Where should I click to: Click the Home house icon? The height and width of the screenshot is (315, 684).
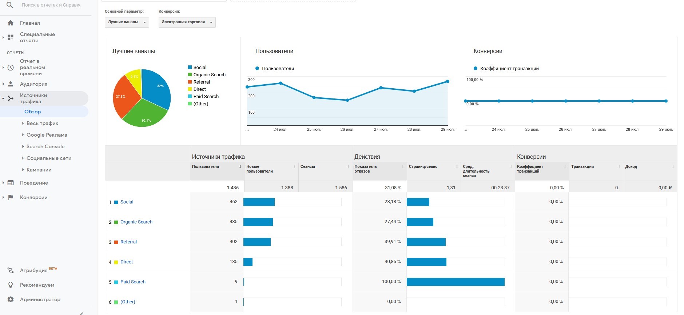click(11, 23)
